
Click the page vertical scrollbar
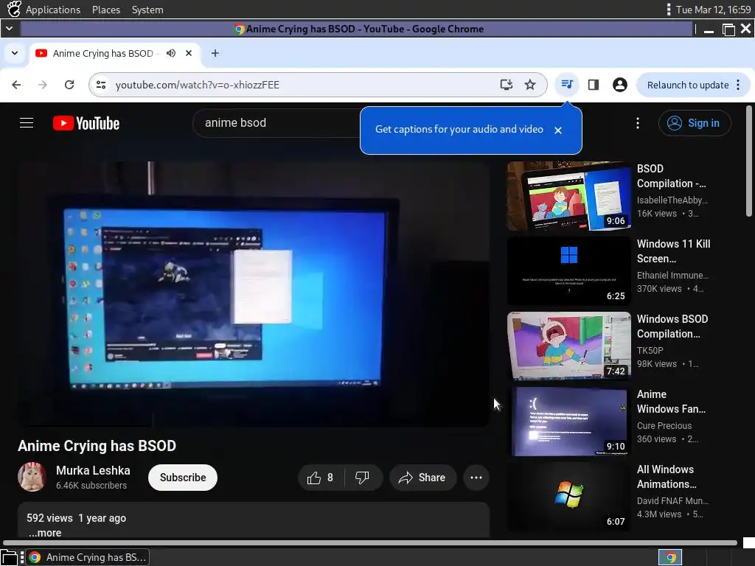point(749,161)
